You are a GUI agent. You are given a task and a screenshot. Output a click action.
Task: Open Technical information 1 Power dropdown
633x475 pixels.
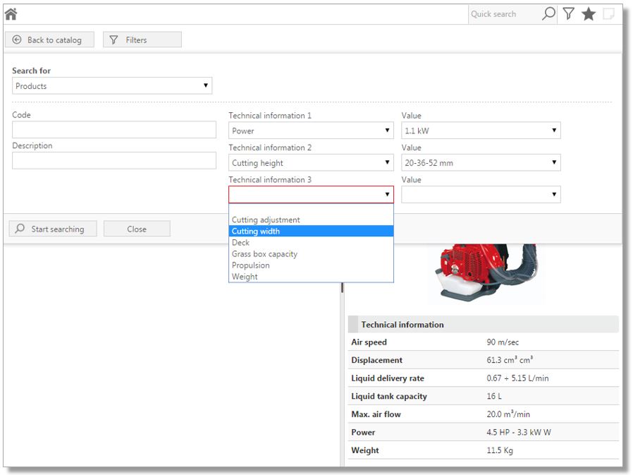(x=311, y=131)
